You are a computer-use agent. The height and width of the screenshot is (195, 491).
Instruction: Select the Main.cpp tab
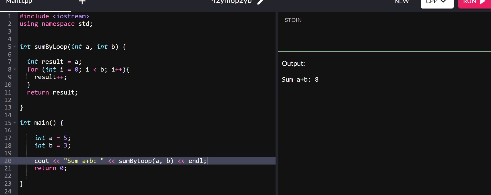coord(19,2)
